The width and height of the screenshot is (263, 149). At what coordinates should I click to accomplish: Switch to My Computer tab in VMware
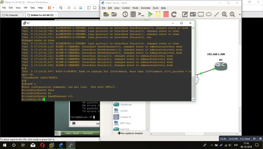coord(11,15)
